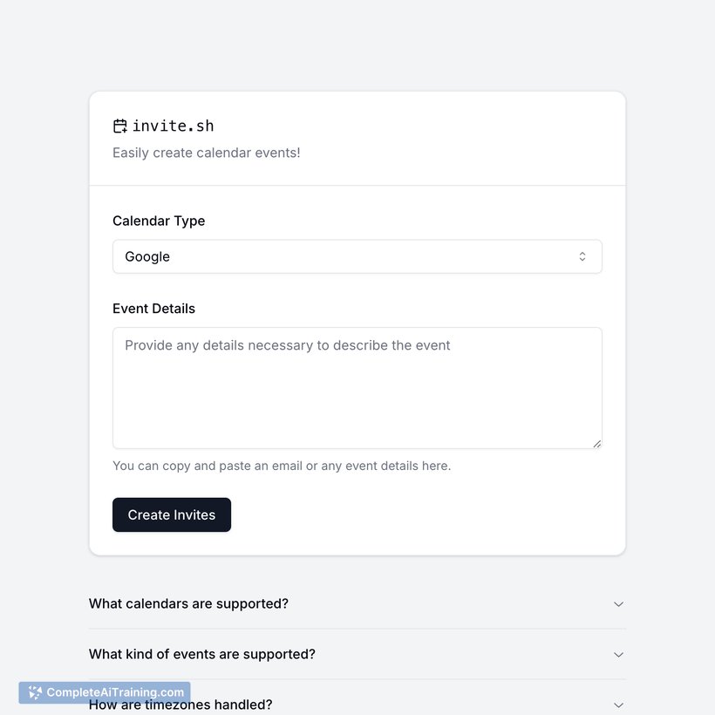Expand "How are timezones handled?" question
The width and height of the screenshot is (715, 715).
[357, 705]
